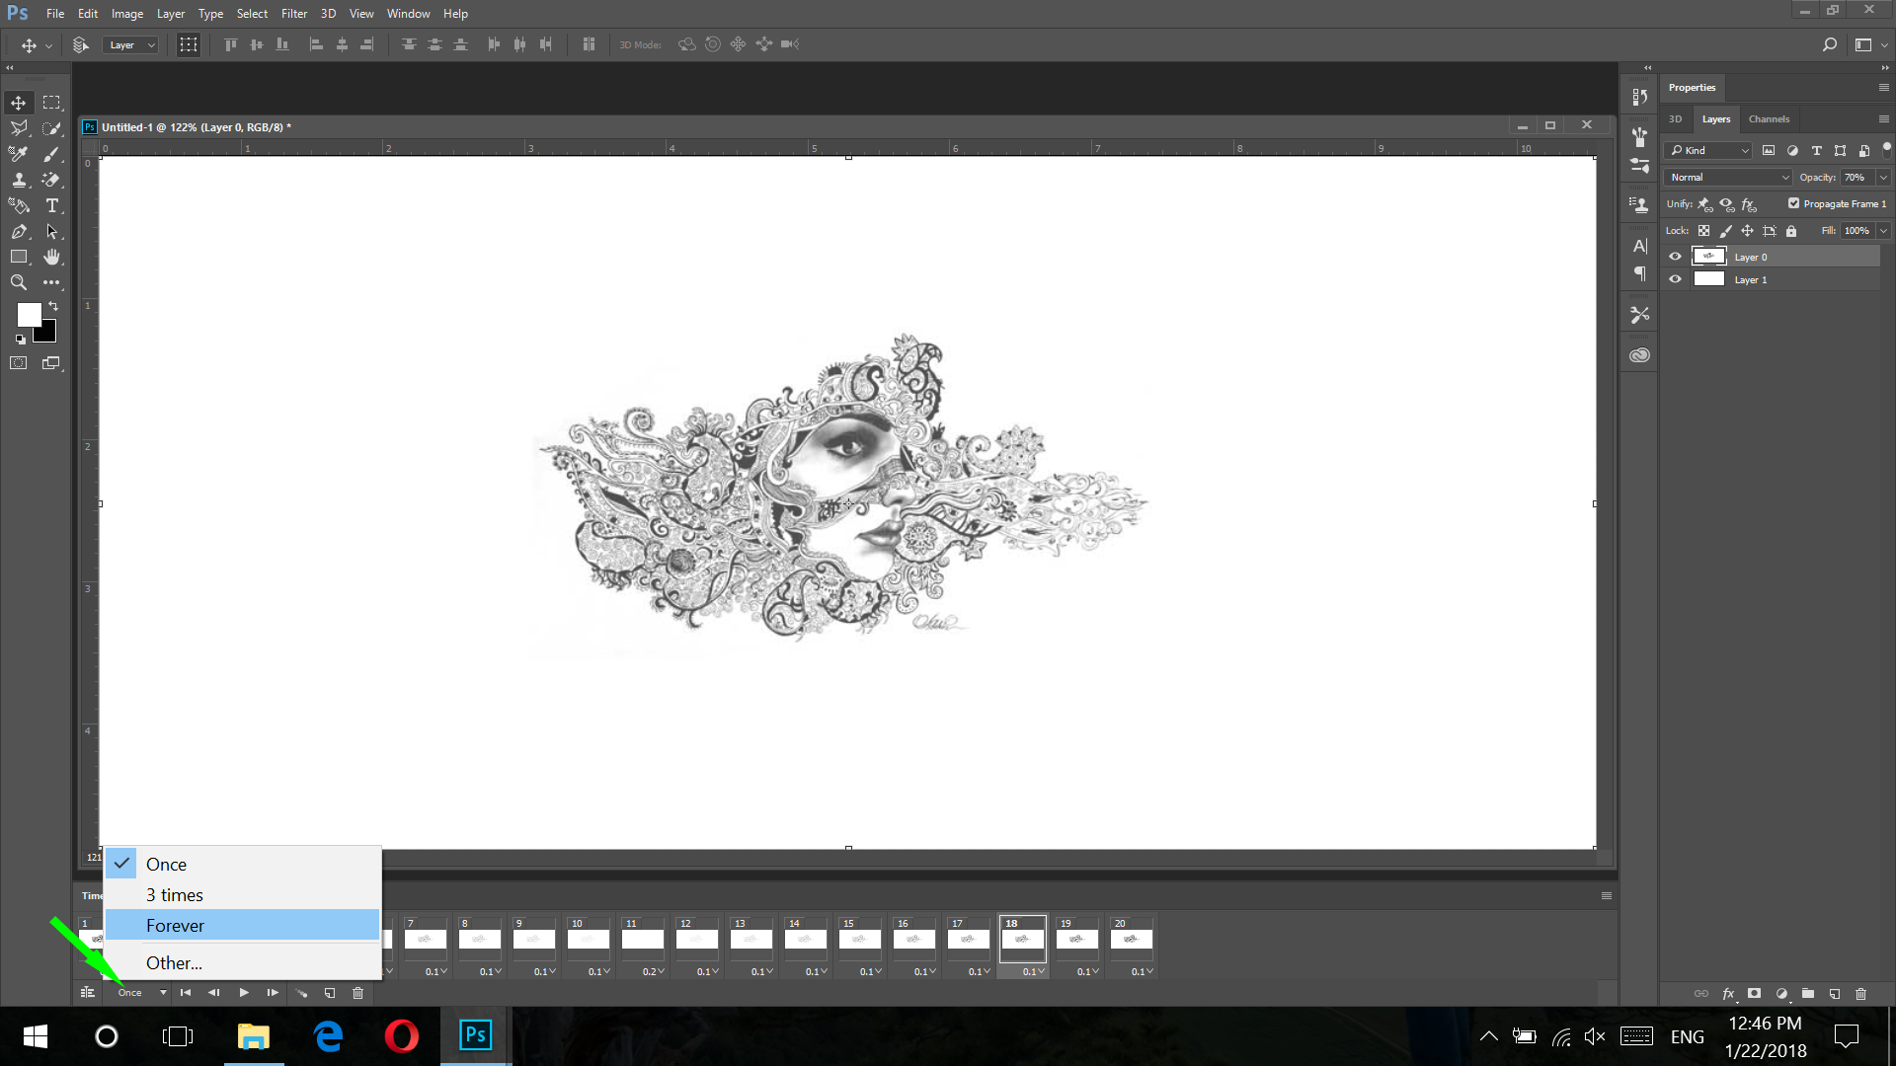Select the Type tool
1896x1066 pixels.
tap(51, 206)
